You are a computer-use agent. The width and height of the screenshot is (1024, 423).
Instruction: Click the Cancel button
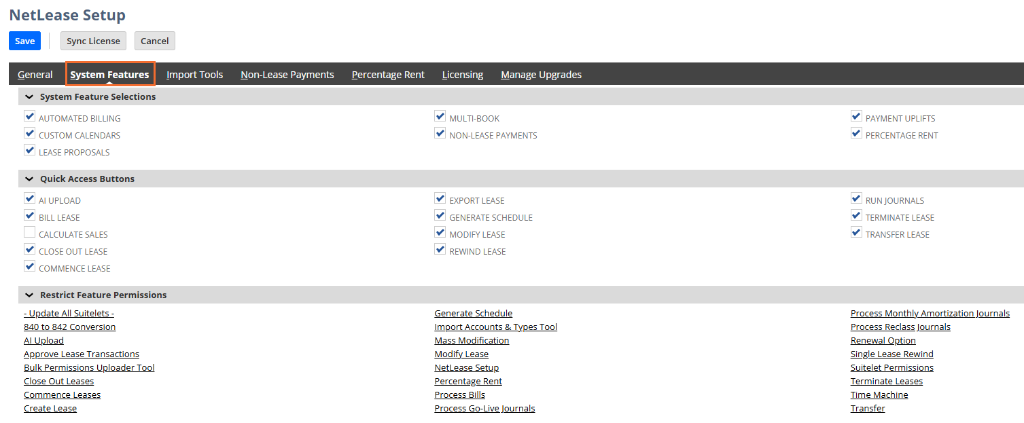155,41
